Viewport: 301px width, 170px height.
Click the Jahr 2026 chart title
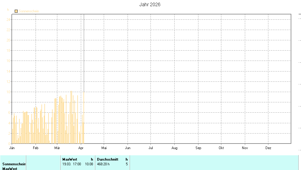[150, 5]
